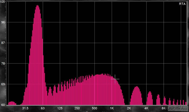Click the 60 level axis label
This screenshot has width=189, height=112.
[x=4, y=105]
